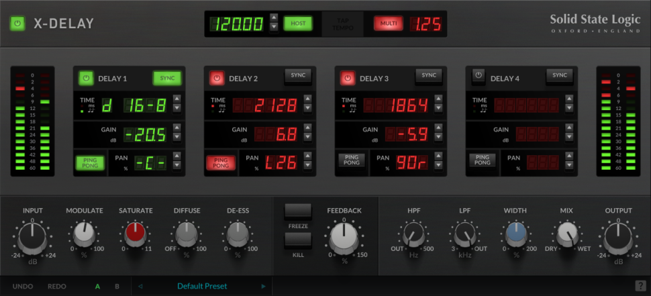Image resolution: width=651 pixels, height=296 pixels.
Task: Click the MIX dry/wet knob
Action: pyautogui.click(x=567, y=234)
